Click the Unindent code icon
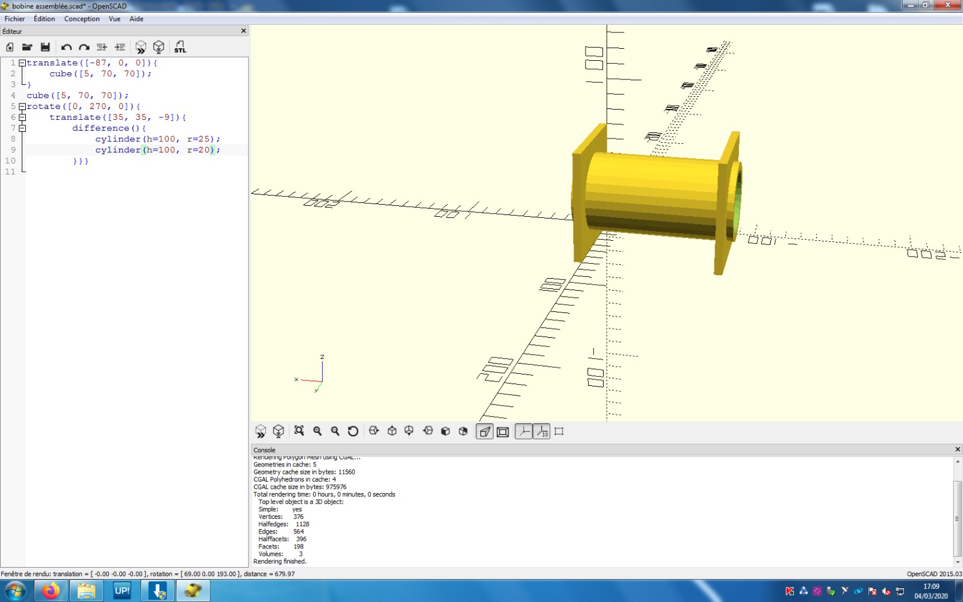 tap(102, 47)
